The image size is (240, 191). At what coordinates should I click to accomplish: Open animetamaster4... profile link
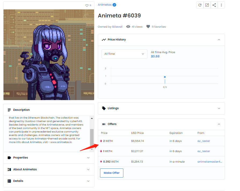(209, 161)
